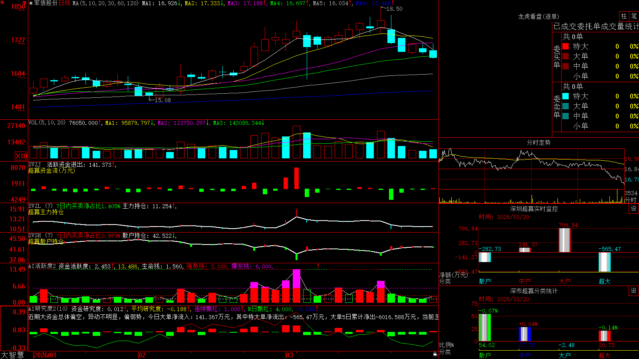Screen dimensions: 639x359
Task: Click the 时间: 2026/03/20 in 实时监控
Action: click(x=504, y=217)
